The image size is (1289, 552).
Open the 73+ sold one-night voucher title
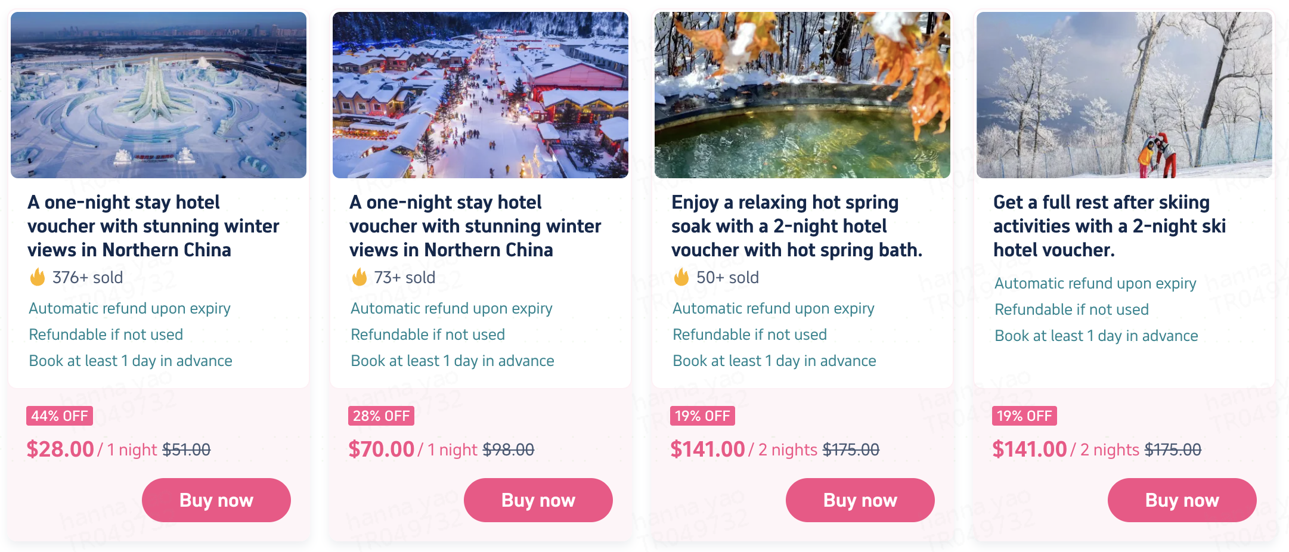[x=475, y=226]
